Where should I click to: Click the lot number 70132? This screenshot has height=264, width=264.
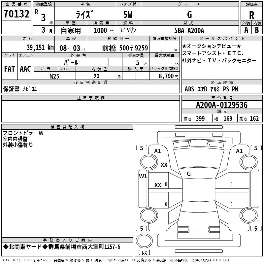[x=16, y=14]
